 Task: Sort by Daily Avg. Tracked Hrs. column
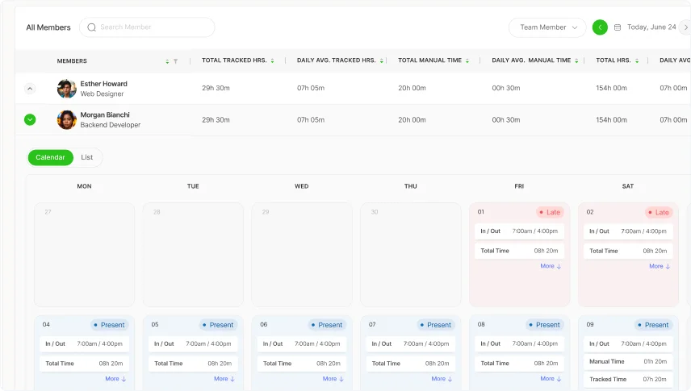point(383,60)
